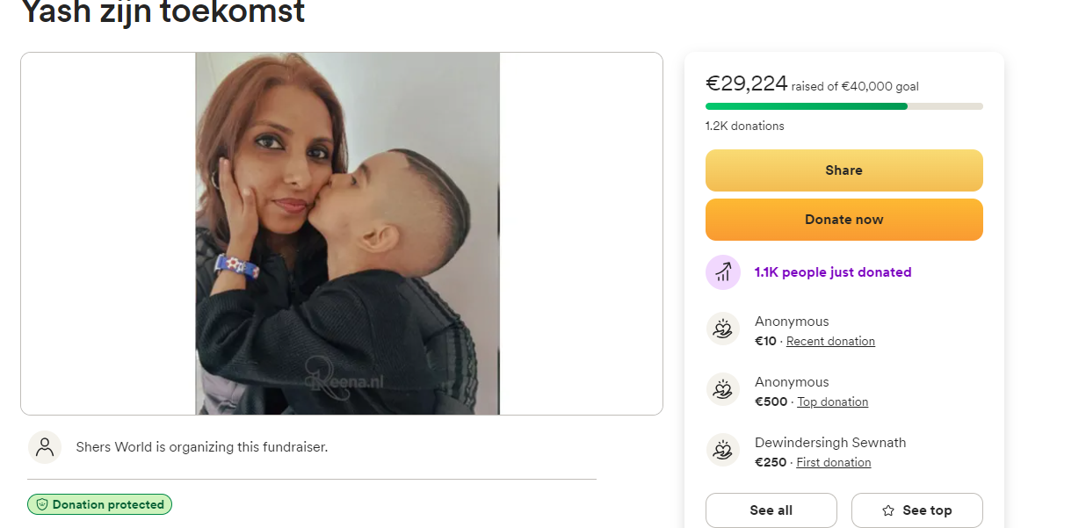Open the Recent donation link
This screenshot has width=1086, height=528.
pos(830,342)
